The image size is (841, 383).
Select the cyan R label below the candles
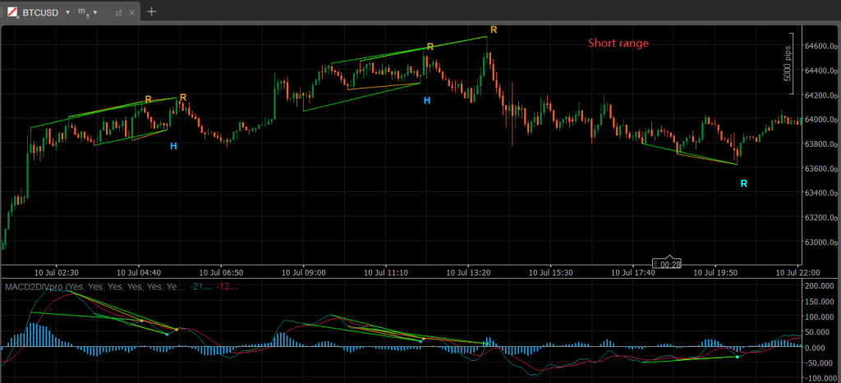tap(744, 184)
